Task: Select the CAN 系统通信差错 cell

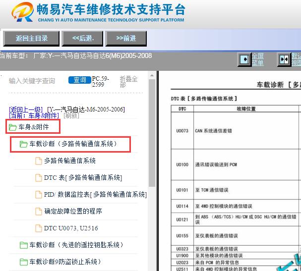Action: 246,131
